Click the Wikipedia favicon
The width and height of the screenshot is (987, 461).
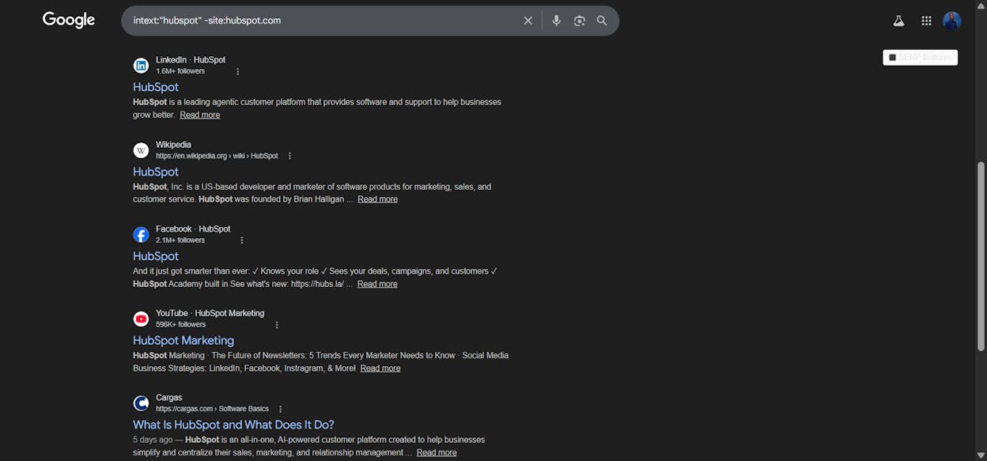coord(141,150)
